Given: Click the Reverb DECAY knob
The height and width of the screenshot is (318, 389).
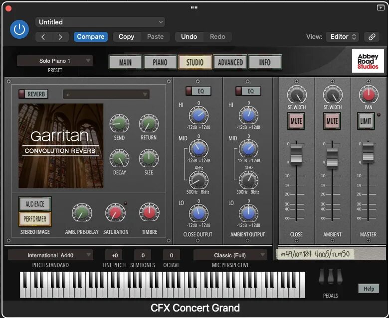Looking at the screenshot, I should coord(119,158).
